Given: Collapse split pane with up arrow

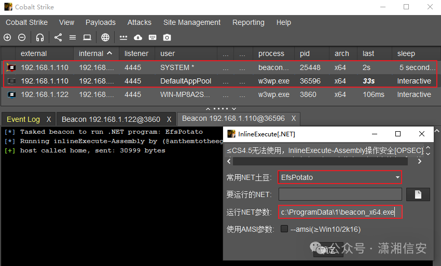Looking at the screenshot, I should pos(208,108).
